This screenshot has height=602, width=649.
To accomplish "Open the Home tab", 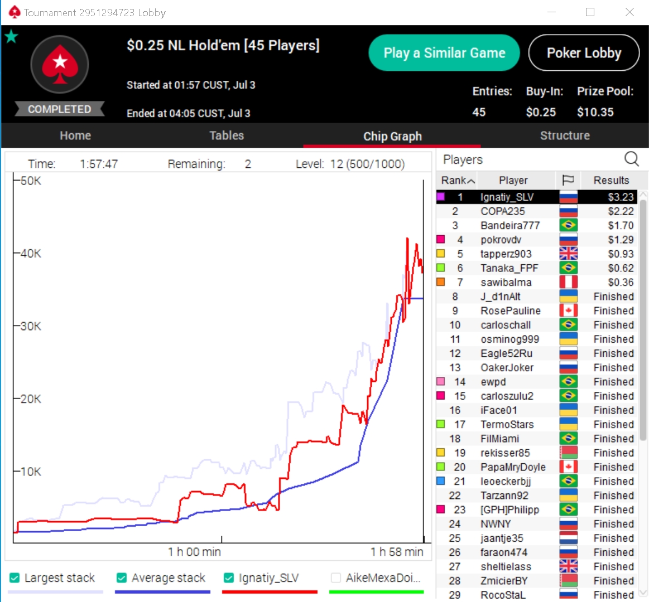I will tap(75, 135).
